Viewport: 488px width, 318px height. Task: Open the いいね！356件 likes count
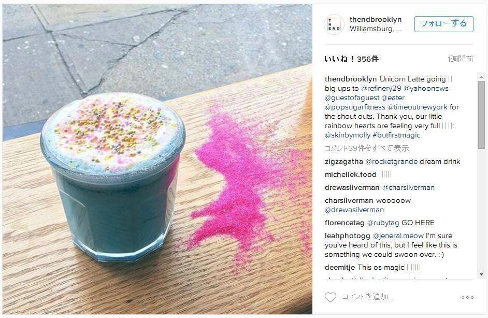pyautogui.click(x=351, y=59)
